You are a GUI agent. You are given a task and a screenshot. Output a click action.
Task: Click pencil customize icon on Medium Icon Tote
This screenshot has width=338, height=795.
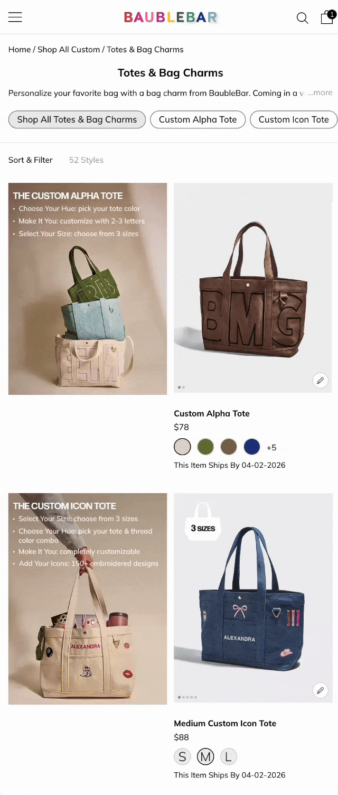(x=320, y=690)
